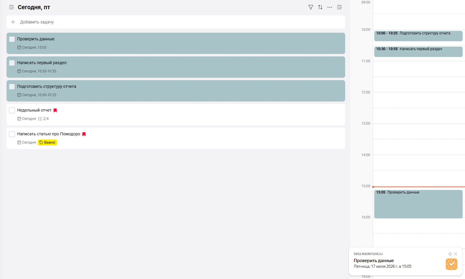The height and width of the screenshot is (279, 465).
Task: Open notification settings gear icon
Action: (450, 254)
